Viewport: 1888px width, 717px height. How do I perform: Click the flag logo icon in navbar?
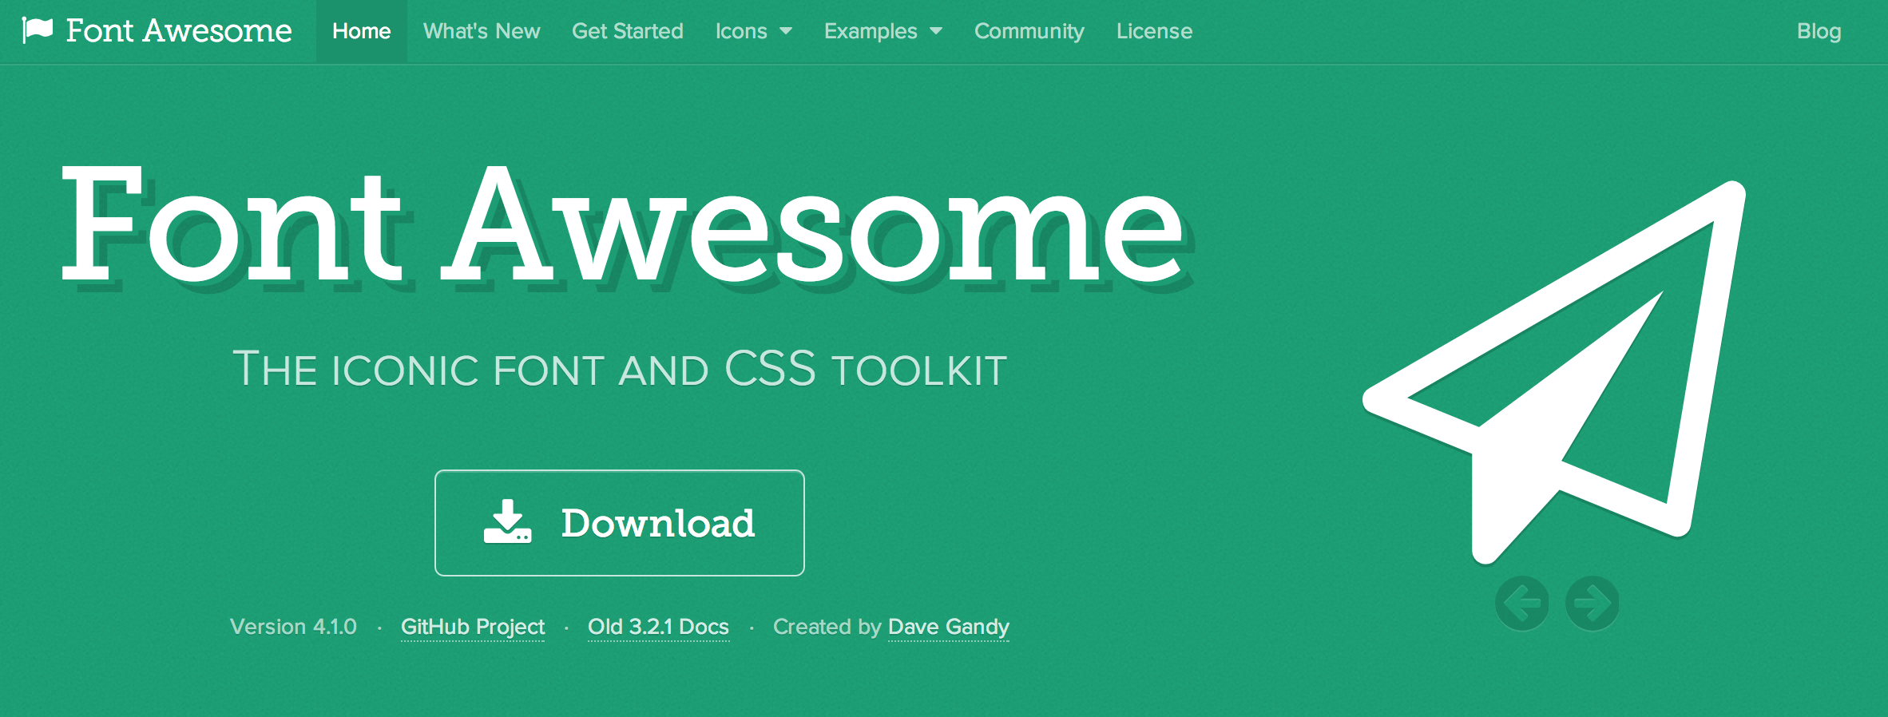38,31
